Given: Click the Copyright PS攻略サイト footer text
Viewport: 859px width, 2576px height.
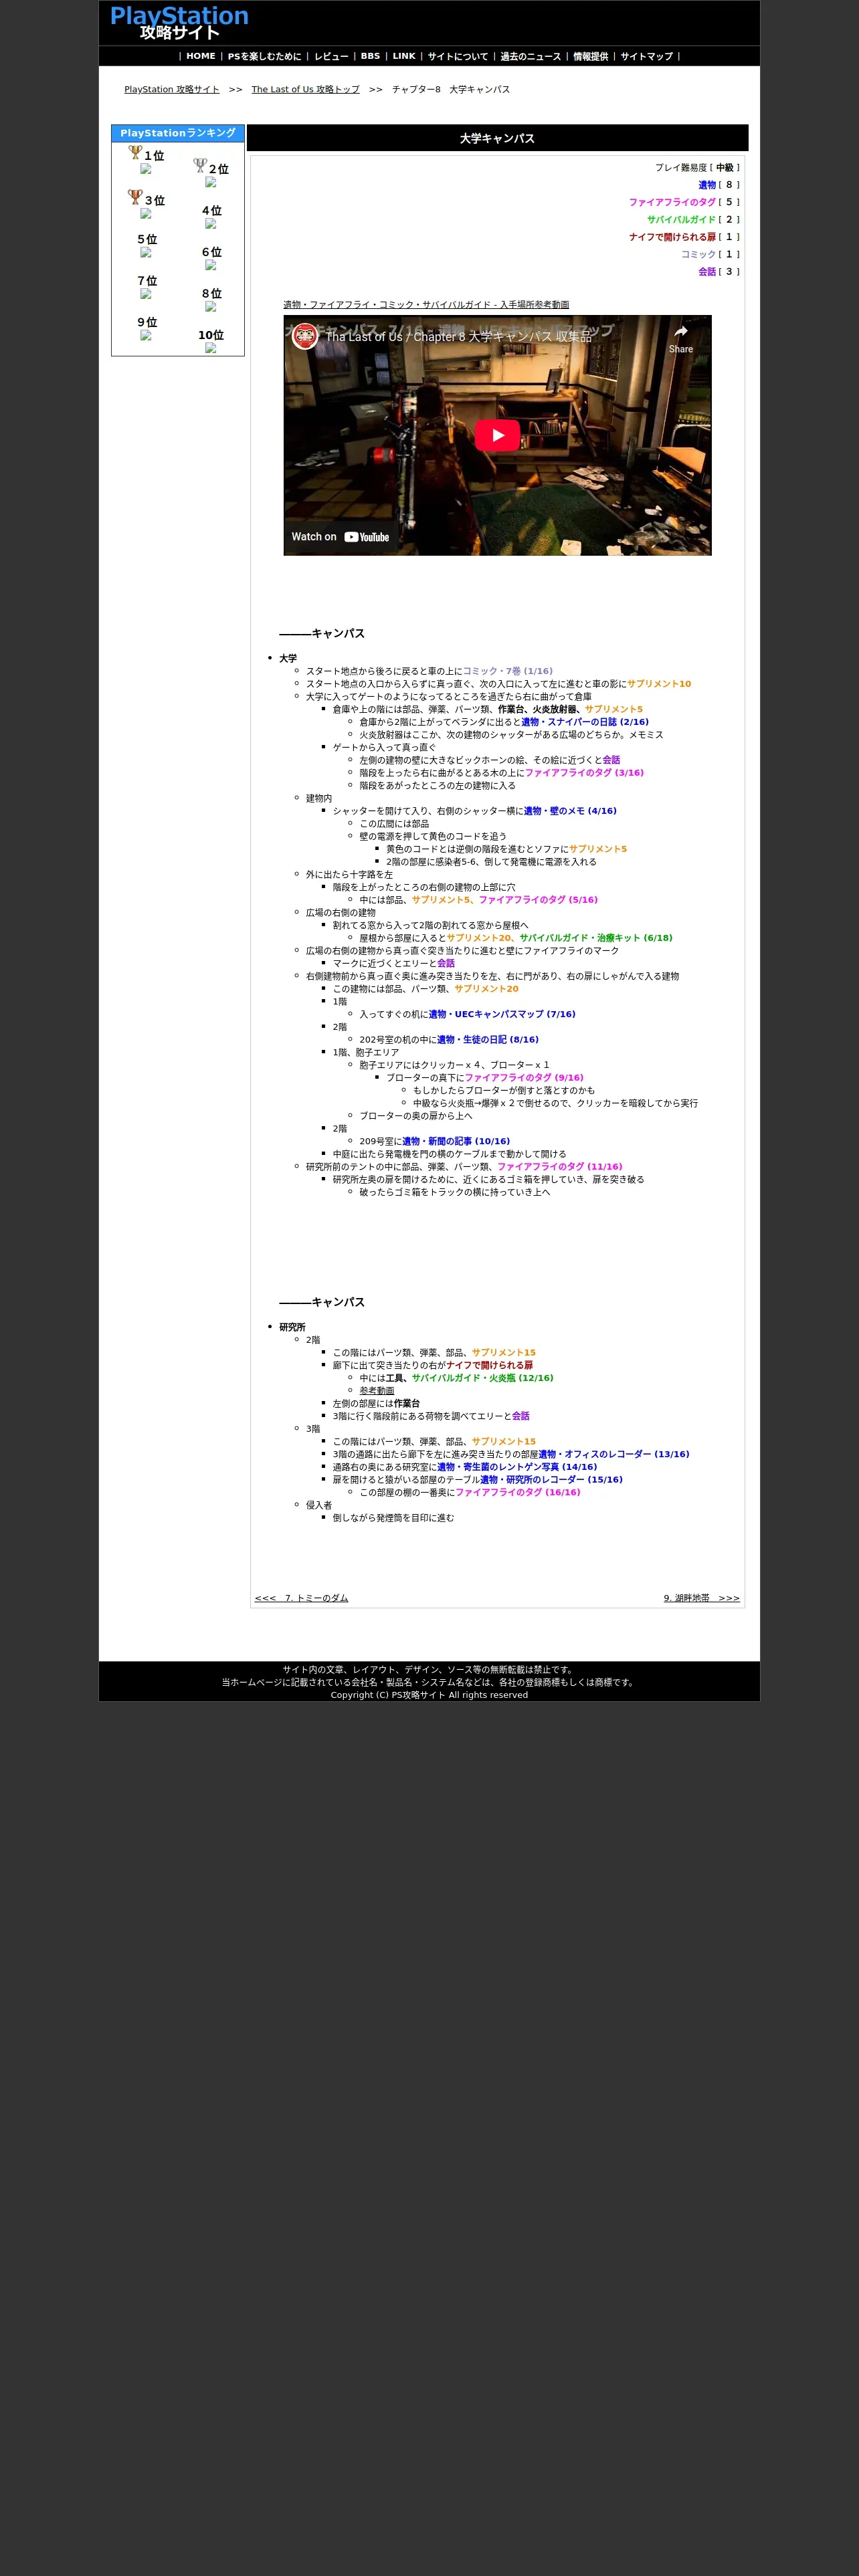Looking at the screenshot, I should tap(429, 1695).
